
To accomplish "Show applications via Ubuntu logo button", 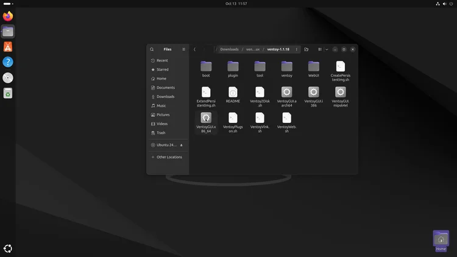I will pyautogui.click(x=8, y=248).
